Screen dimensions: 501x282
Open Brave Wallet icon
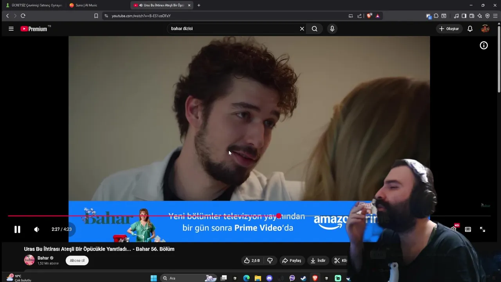point(472,16)
